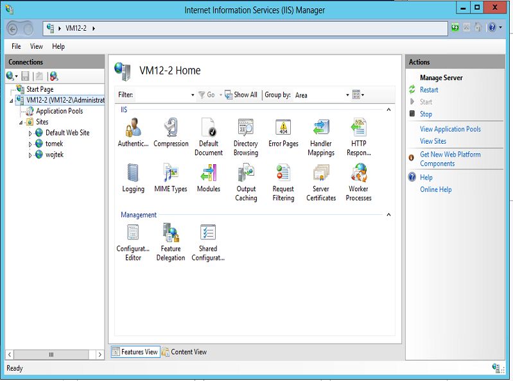Image resolution: width=513 pixels, height=381 pixels.
Task: Click the Restart server action
Action: coord(429,90)
